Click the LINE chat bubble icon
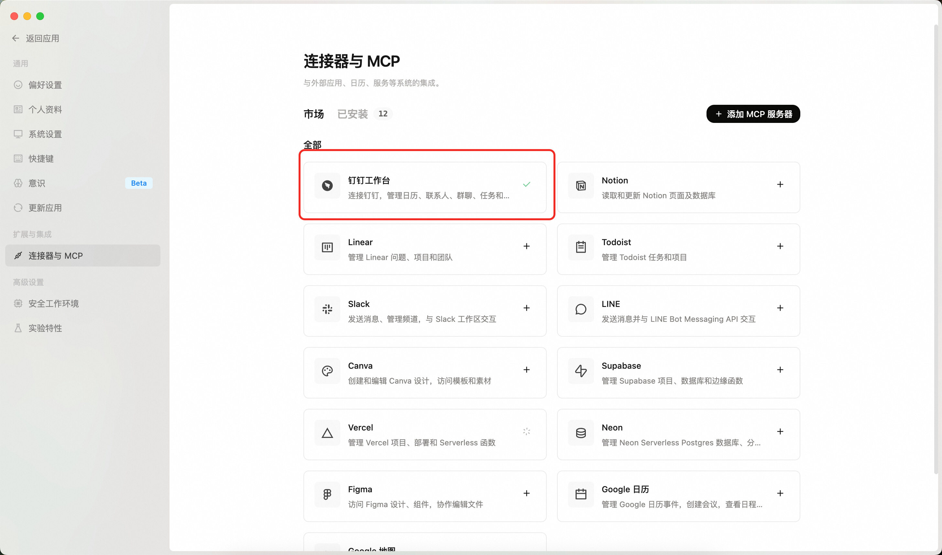 pos(581,309)
